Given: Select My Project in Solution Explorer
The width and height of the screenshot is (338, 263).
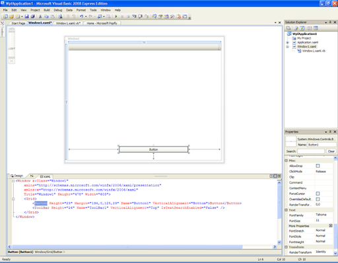Looking at the screenshot, I should [x=304, y=38].
